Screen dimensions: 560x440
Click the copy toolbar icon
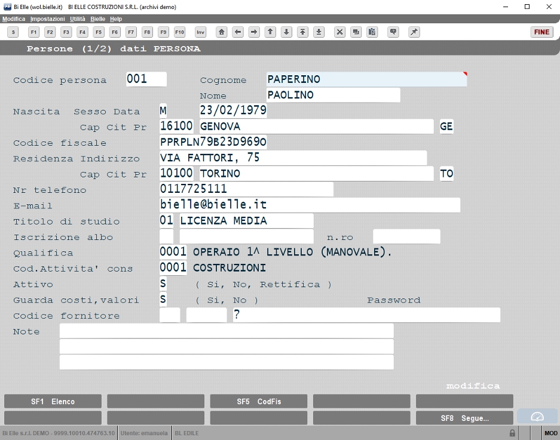[x=356, y=32]
